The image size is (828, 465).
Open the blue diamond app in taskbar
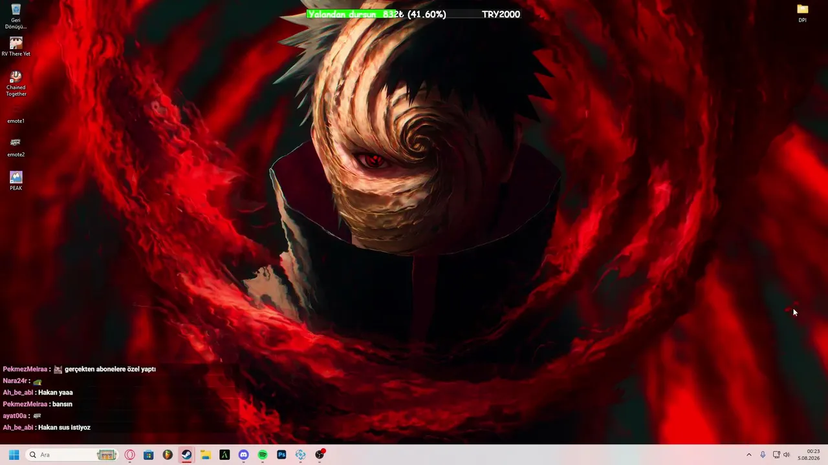pyautogui.click(x=300, y=455)
